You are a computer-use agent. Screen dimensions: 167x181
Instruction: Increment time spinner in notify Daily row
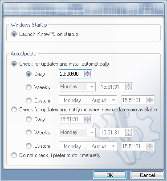pyautogui.click(x=88, y=117)
